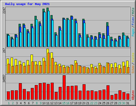Click the tallest red KBytes bar on day 15
Viewport: 136px width, 106px height.
point(64,87)
